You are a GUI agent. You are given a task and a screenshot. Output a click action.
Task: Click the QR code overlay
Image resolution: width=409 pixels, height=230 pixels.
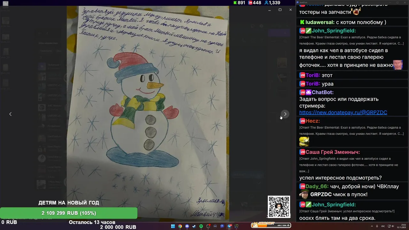[279, 207]
